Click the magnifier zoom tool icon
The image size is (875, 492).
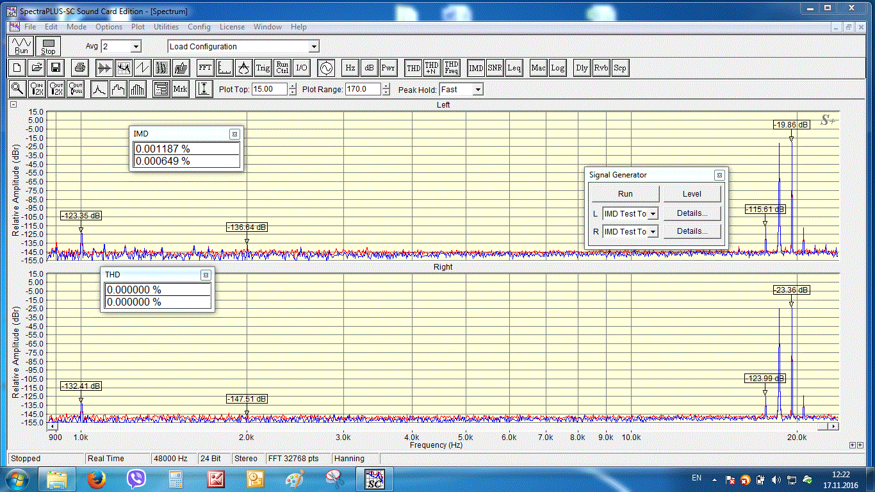[17, 90]
